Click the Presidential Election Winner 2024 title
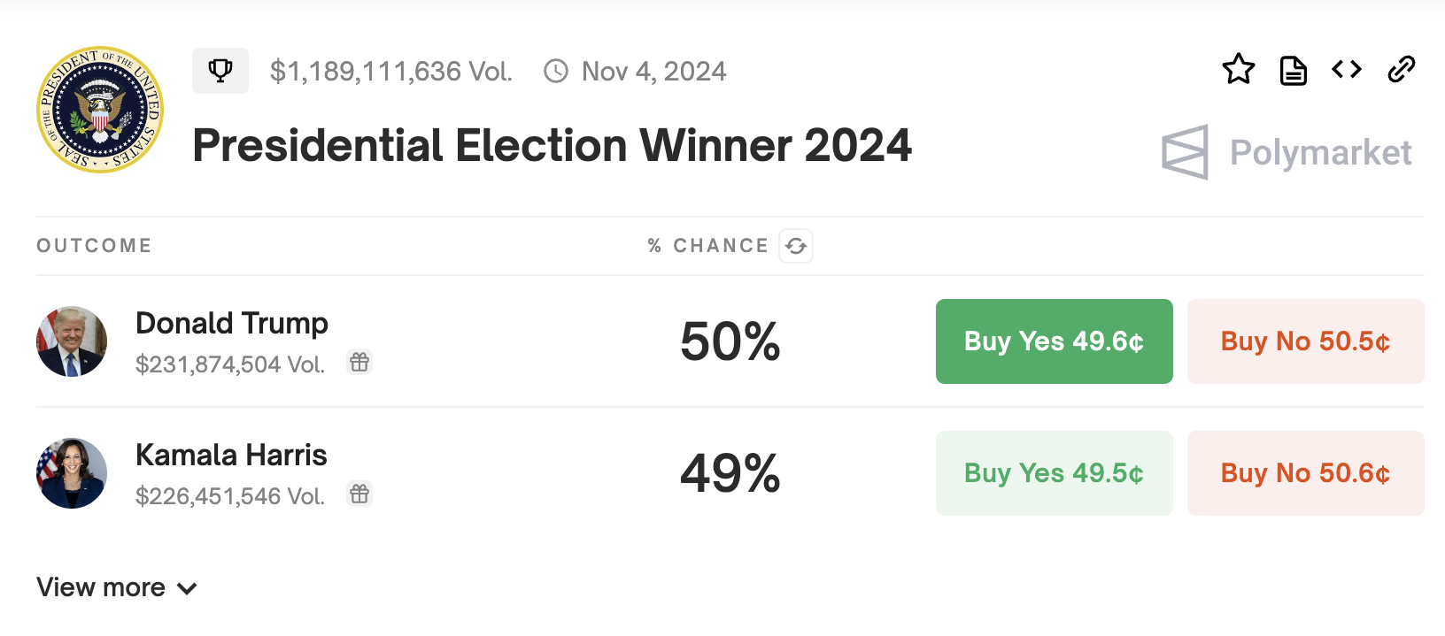The width and height of the screenshot is (1445, 636). [x=552, y=146]
